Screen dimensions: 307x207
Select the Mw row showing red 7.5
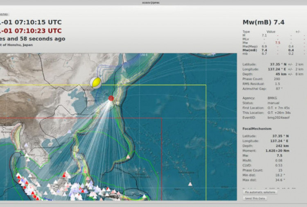tap(274, 43)
